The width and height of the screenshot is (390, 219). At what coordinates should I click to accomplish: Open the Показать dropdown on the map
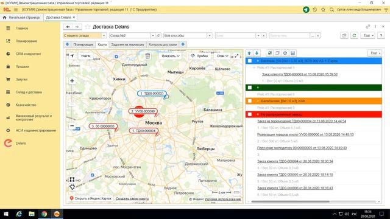[171, 56]
